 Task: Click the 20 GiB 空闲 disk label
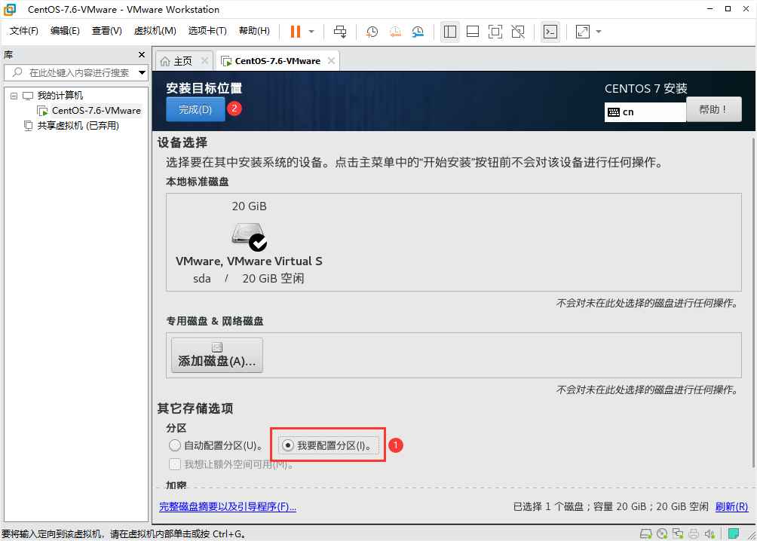pos(273,279)
